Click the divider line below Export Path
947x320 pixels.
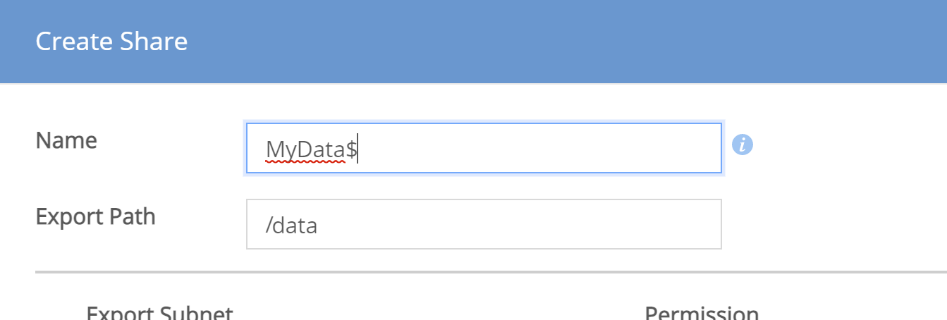[x=491, y=271]
